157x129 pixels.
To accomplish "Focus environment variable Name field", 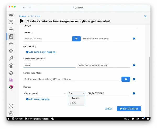I will pyautogui.click(x=49, y=65).
